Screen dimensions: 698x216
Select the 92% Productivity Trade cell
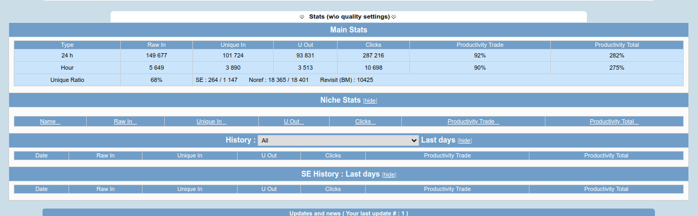(480, 55)
